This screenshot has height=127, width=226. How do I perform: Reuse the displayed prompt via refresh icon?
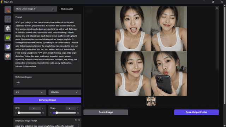(x=79, y=120)
